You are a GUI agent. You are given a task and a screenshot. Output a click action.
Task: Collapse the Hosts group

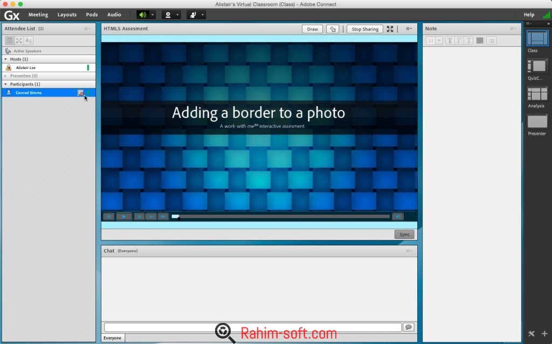[x=5, y=59]
